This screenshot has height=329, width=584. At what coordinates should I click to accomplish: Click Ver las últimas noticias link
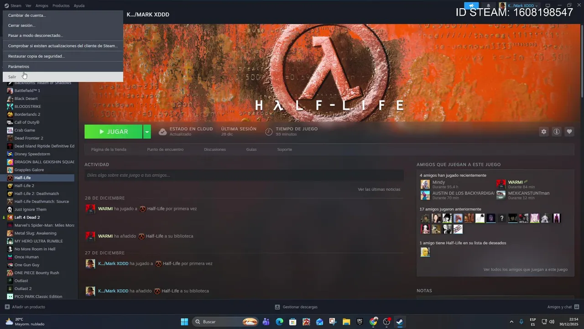pos(379,189)
